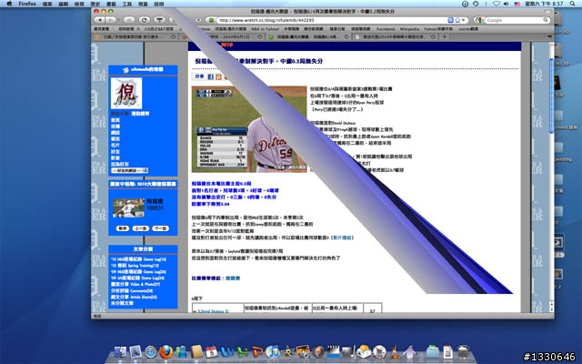
Task: Open the Video & Photo category
Action: tap(135, 284)
